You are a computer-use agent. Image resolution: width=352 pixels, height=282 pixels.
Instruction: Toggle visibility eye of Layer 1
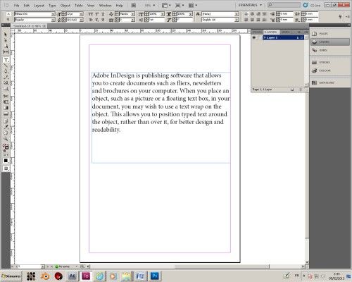[254, 37]
